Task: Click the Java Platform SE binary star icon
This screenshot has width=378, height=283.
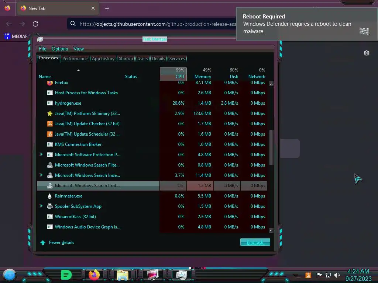Action: 50,113
